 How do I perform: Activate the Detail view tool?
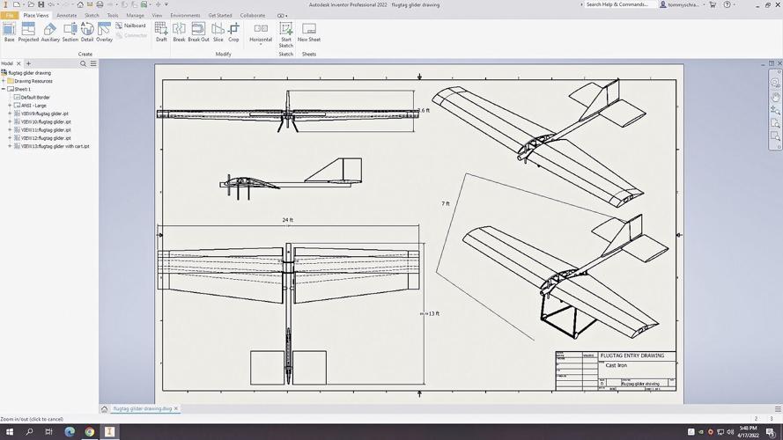point(87,33)
